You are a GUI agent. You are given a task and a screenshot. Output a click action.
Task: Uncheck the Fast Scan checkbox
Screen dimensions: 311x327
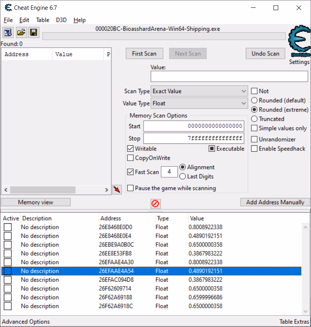(131, 172)
